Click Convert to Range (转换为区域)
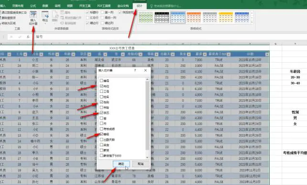The width and height of the screenshot is (307, 185). (8, 23)
